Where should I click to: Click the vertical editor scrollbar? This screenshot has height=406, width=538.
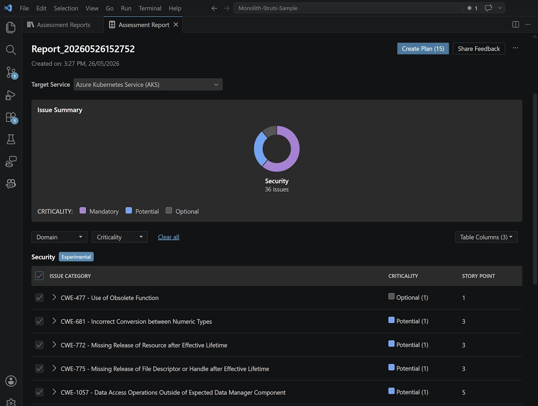click(x=534, y=188)
